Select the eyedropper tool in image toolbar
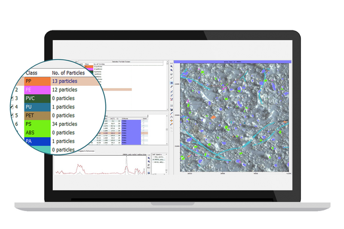Image resolution: width=344 pixels, height=229 pixels. click(x=172, y=86)
